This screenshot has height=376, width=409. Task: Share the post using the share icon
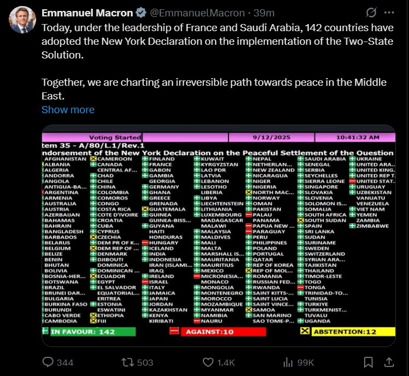389,362
